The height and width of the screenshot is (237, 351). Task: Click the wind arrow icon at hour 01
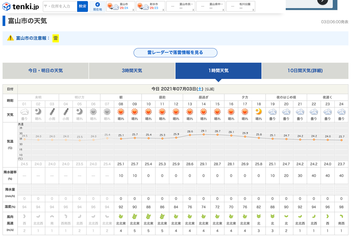(24, 216)
